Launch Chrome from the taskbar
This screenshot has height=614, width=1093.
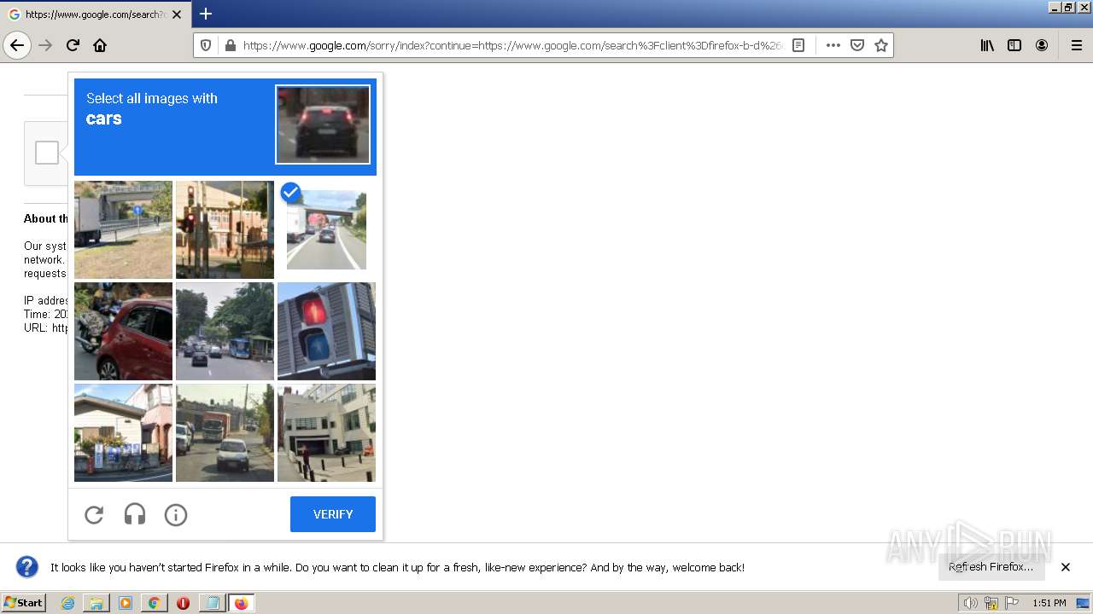pyautogui.click(x=154, y=603)
